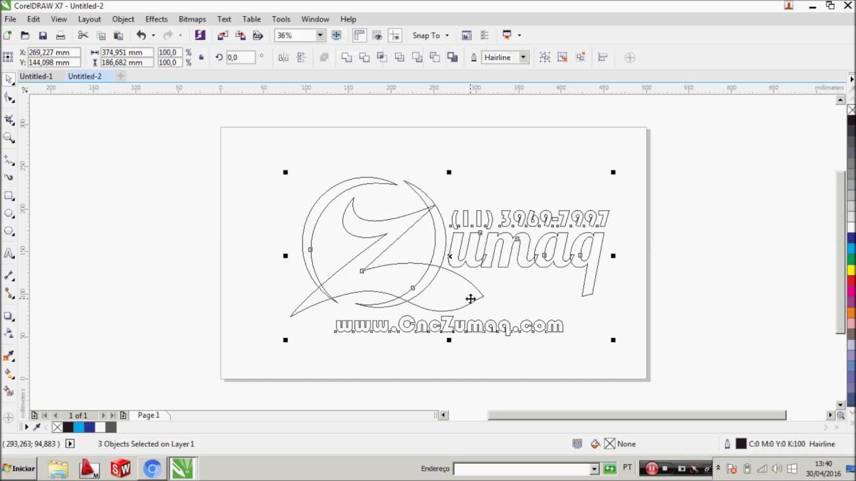Select the Zoom tool in the toolbox

pos(9,138)
